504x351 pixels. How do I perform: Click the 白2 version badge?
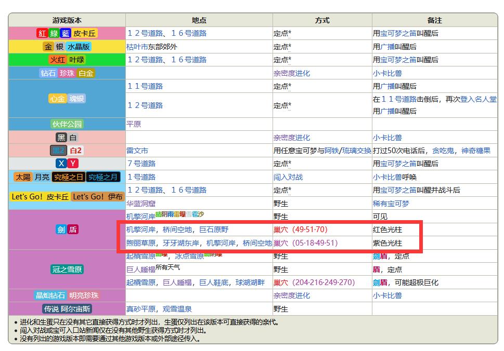click(x=76, y=151)
